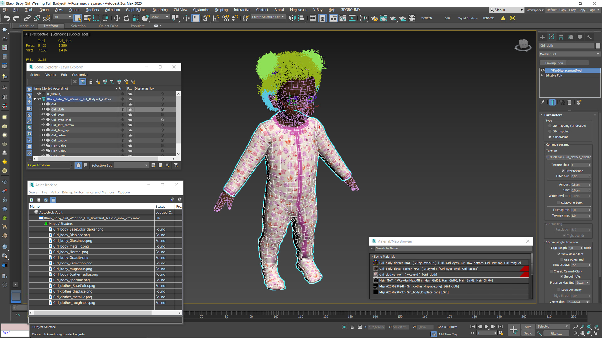Open the Curve Editor icon
602x338 pixels.
point(343,18)
